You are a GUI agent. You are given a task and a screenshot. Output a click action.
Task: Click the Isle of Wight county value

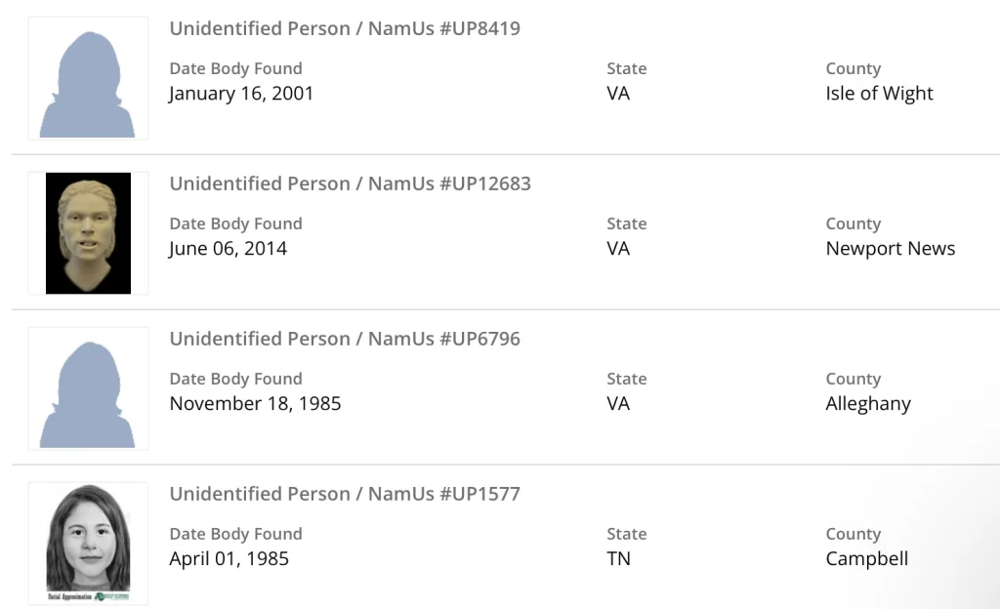click(x=879, y=94)
